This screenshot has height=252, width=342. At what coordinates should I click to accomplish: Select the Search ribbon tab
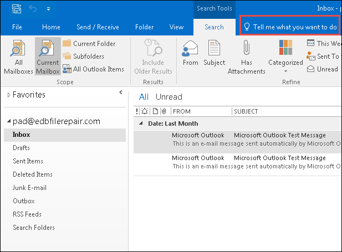[214, 27]
